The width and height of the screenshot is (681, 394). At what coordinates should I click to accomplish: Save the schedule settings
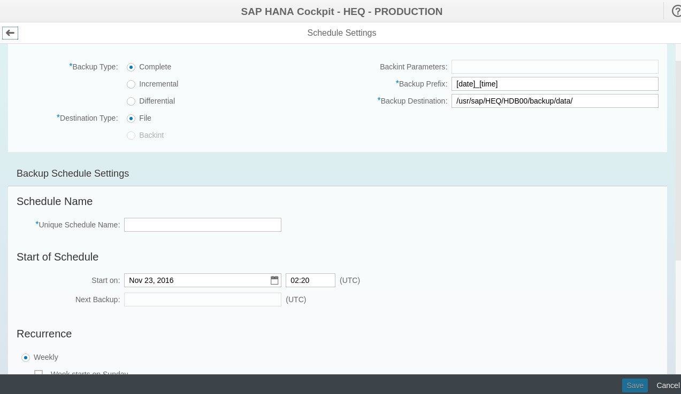click(x=635, y=385)
